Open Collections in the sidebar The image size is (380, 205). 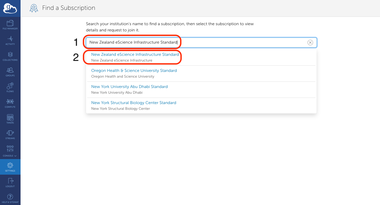[10, 56]
